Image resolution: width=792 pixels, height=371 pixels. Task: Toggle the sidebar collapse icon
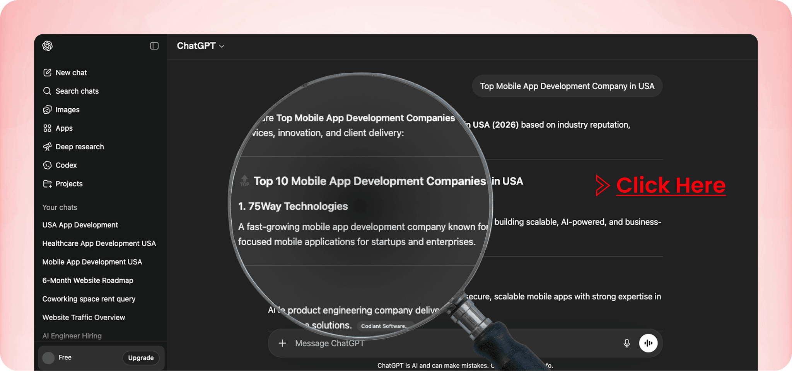154,46
